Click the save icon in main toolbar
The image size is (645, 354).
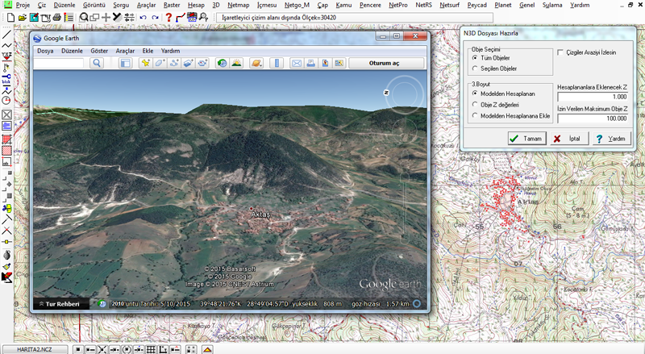pos(34,17)
